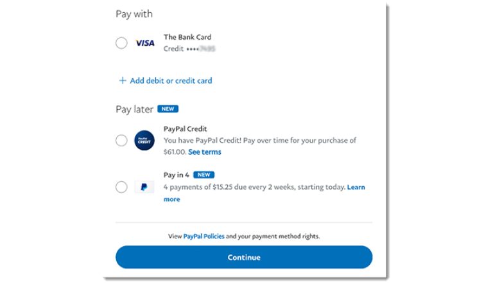Select the Pay in 4 radio button
Screen dimensions: 493x284
121,187
